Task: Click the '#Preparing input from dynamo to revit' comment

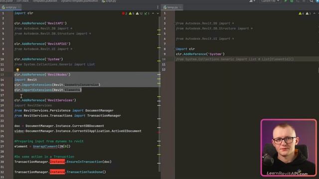Action: point(49,141)
